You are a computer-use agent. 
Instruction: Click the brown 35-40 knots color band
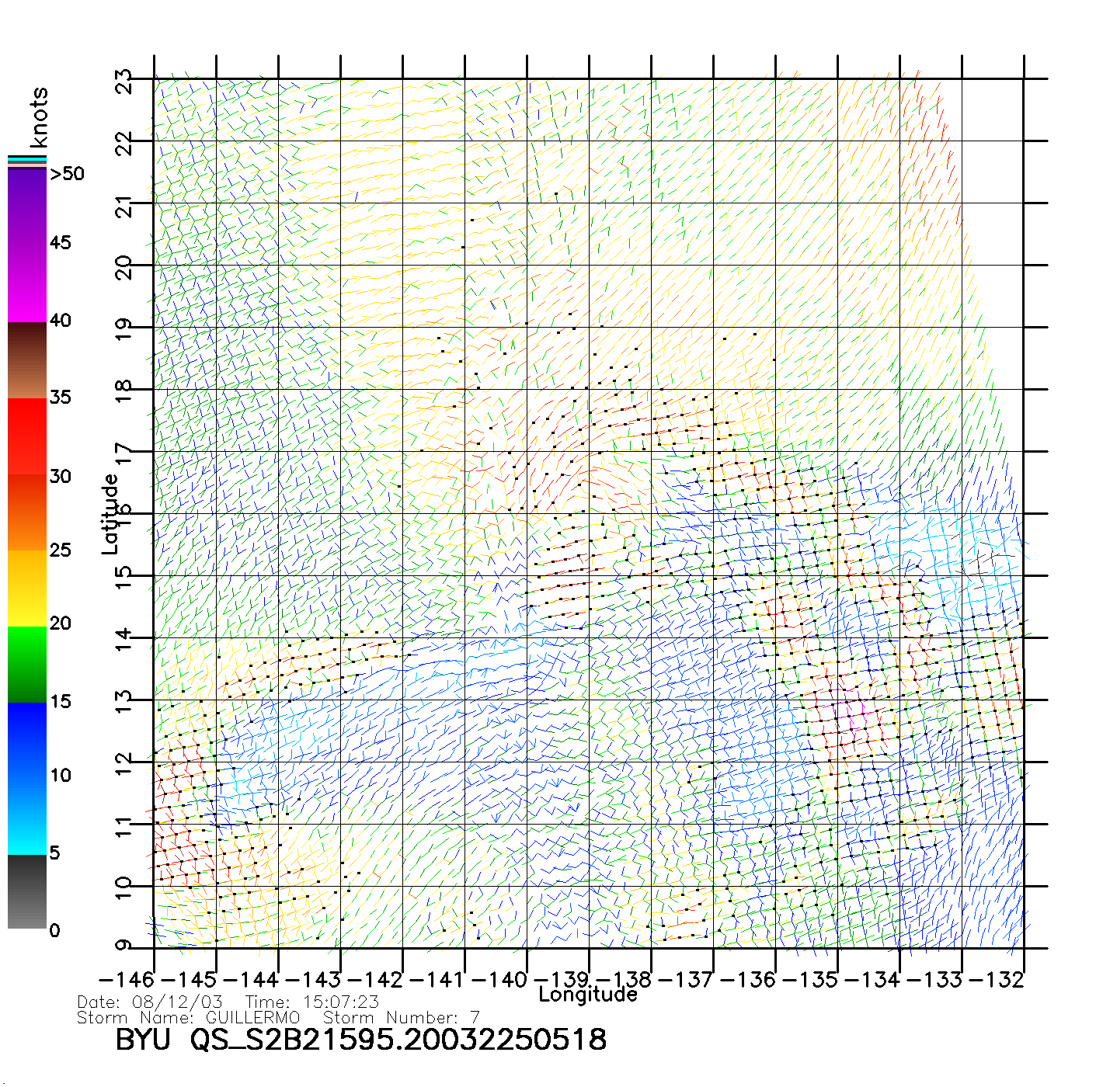tap(26, 360)
